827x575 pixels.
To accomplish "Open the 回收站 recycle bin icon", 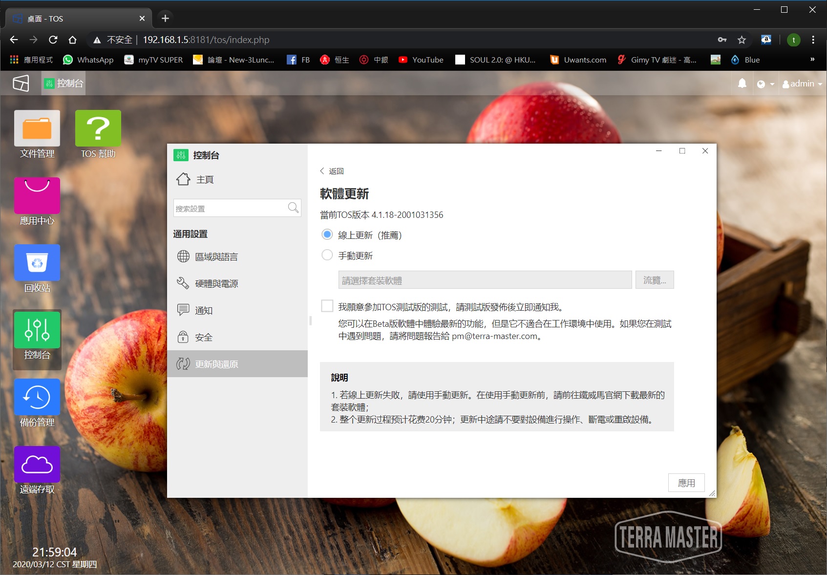I will [x=37, y=263].
